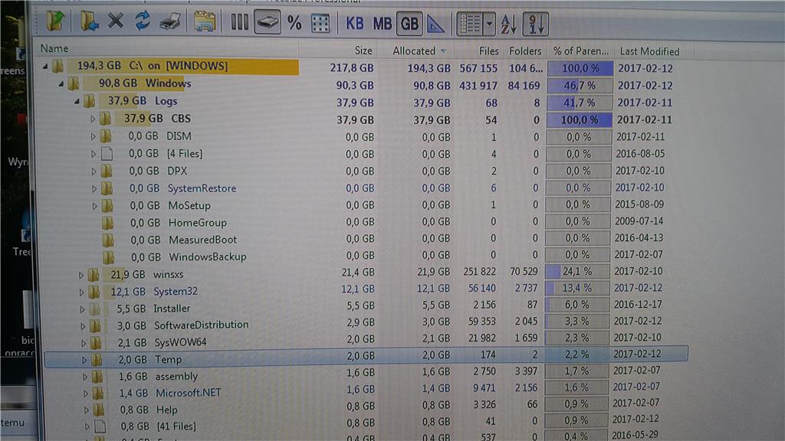Select the MoSetup folder name
This screenshot has width=785, height=441.
(x=189, y=205)
